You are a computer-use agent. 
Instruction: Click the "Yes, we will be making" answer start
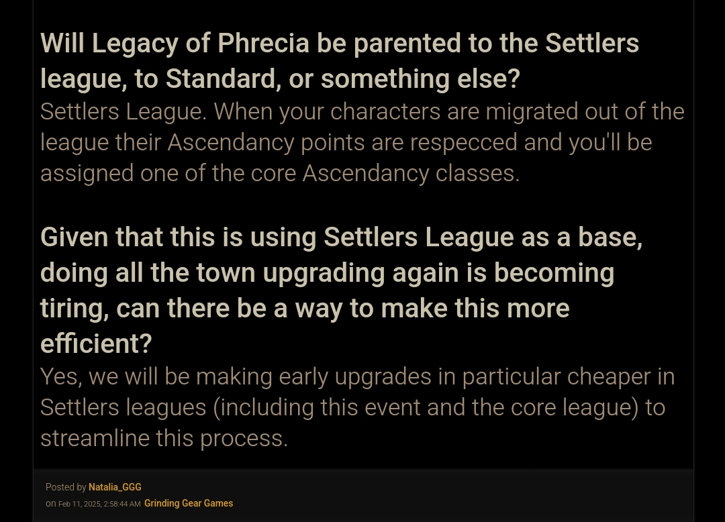point(156,377)
